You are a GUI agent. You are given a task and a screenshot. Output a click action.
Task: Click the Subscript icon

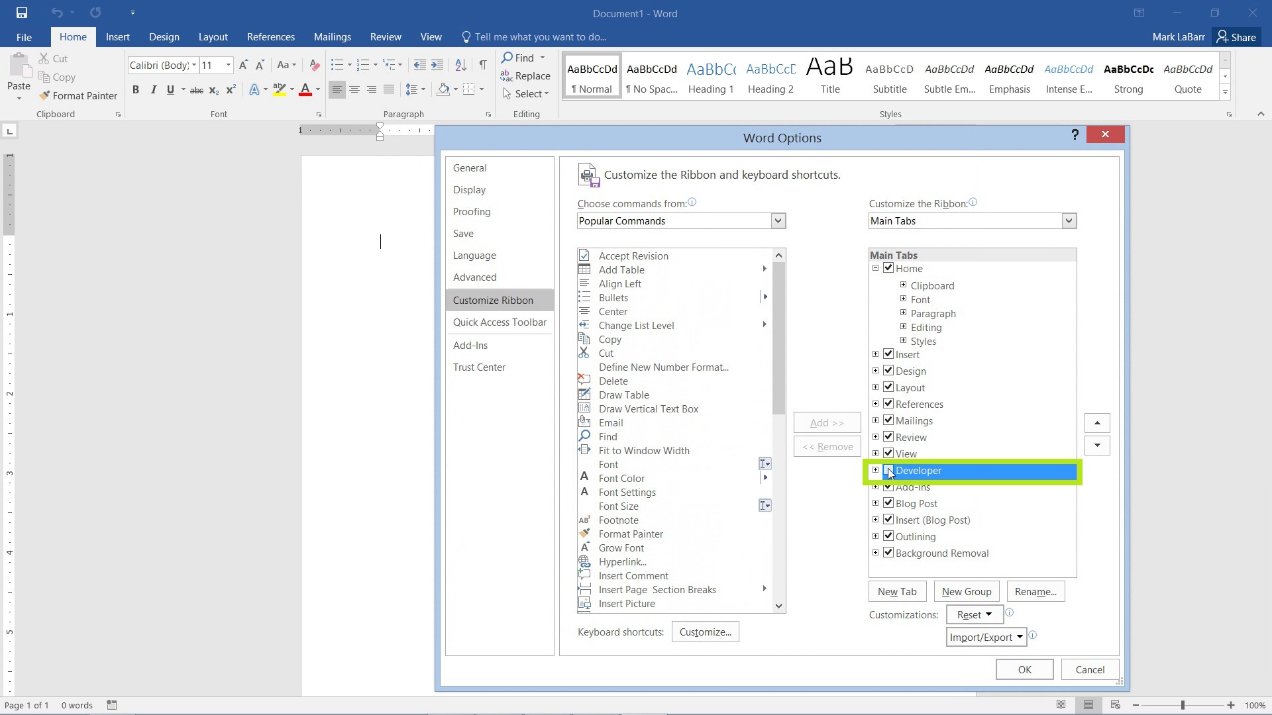click(213, 90)
